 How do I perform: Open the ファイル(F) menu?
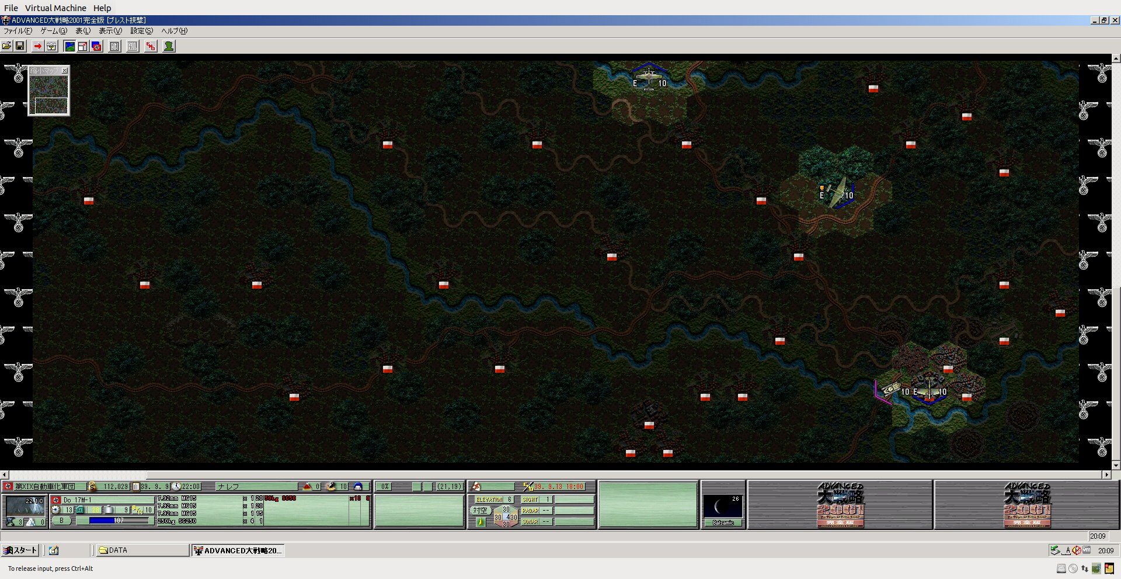[18, 31]
